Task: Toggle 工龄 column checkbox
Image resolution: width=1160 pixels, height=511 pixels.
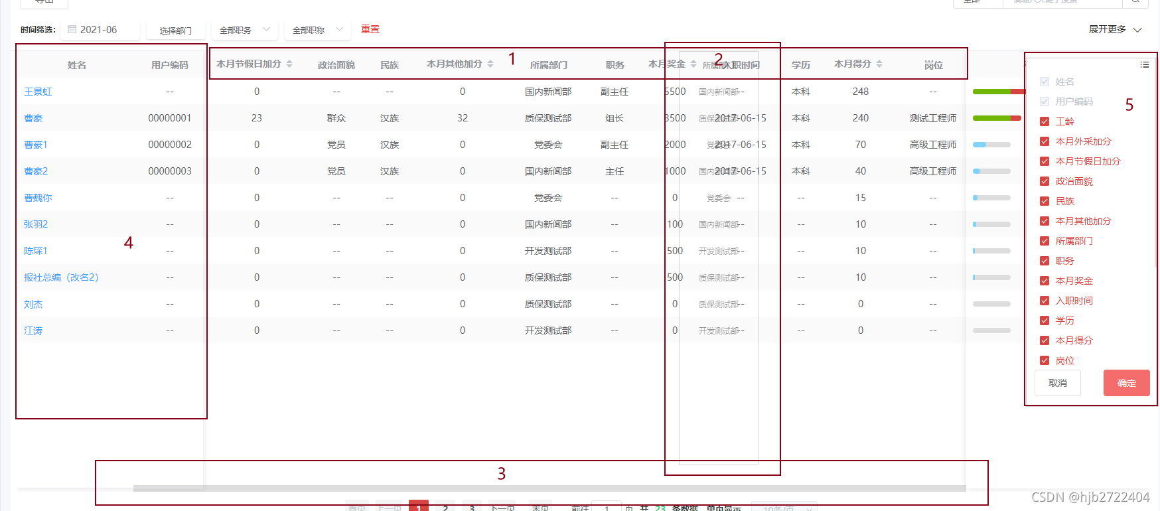Action: pos(1045,121)
